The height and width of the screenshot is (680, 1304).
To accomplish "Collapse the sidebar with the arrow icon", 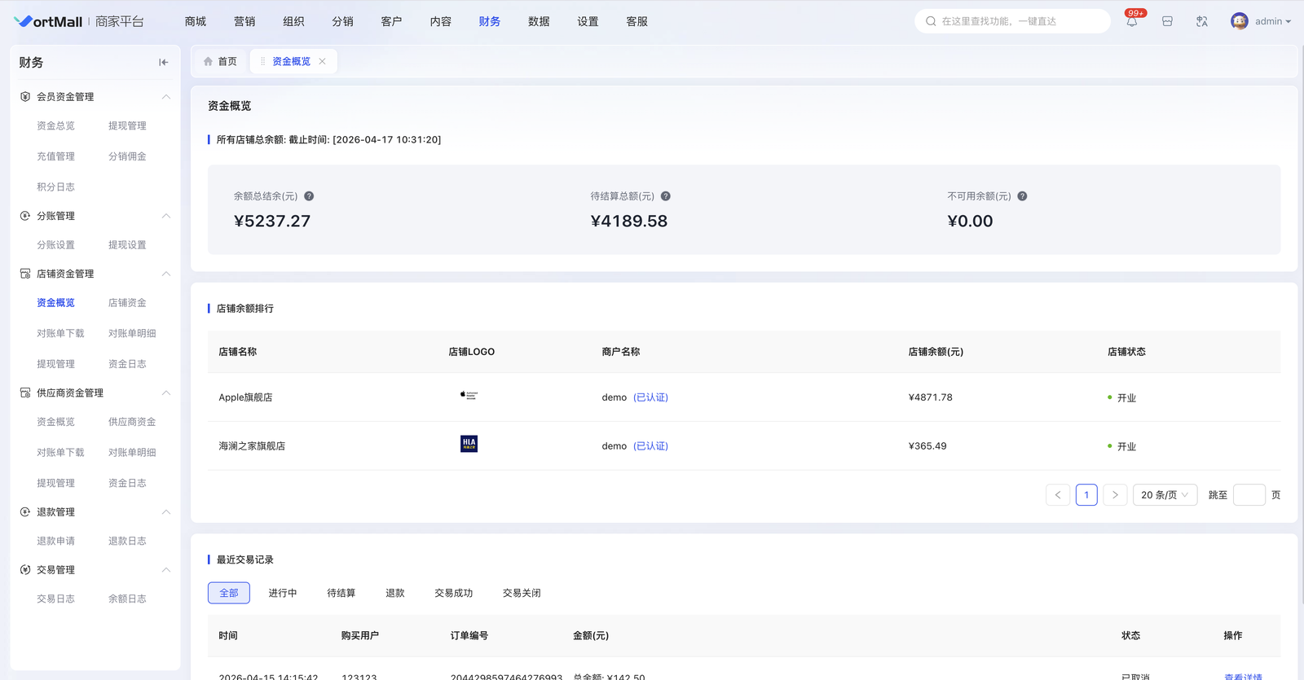I will coord(163,63).
